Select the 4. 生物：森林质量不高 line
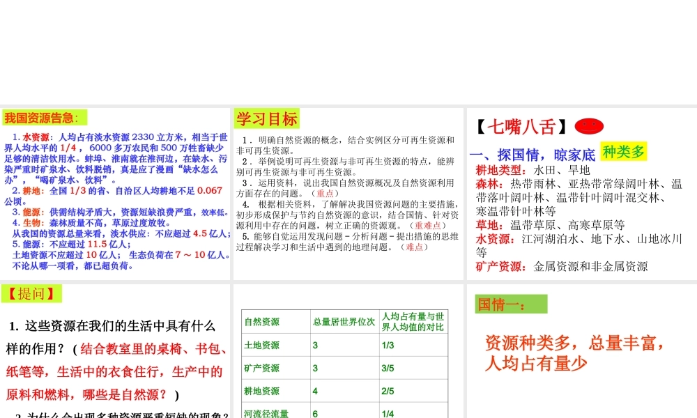 pos(91,223)
